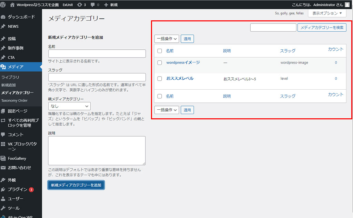Click the ユーザー users icon in sidebar

3,199
